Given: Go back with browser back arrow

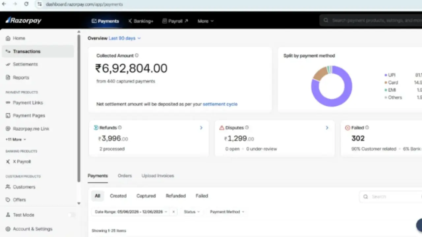Looking at the screenshot, I should click(4, 4).
